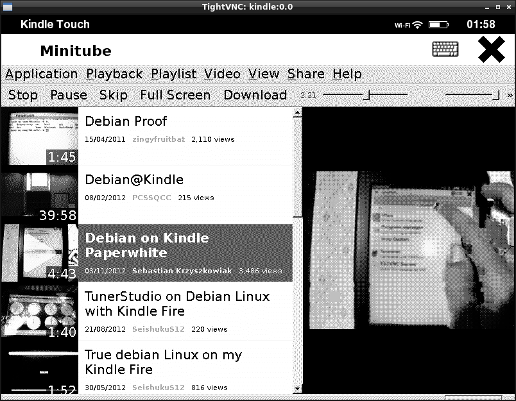Click the video playback area
This screenshot has width=516, height=401.
(x=408, y=250)
